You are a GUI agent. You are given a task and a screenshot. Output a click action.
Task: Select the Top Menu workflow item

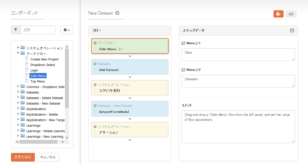38,81
